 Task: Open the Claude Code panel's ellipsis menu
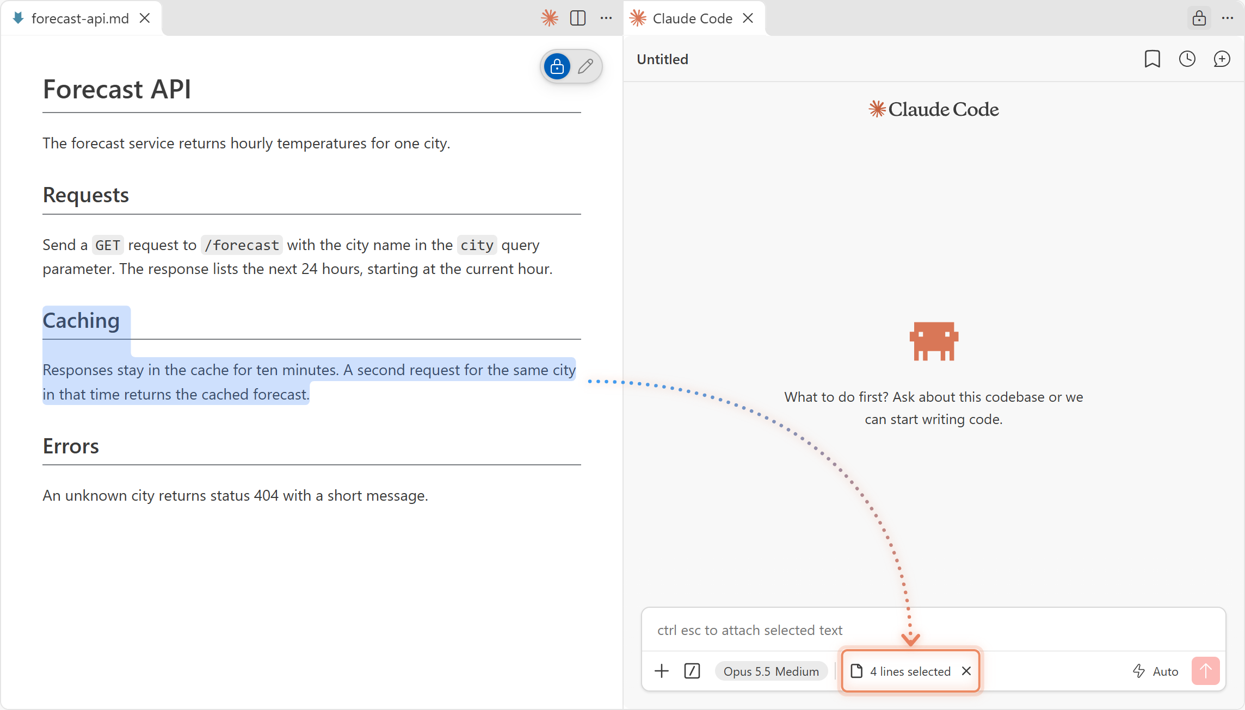[1228, 18]
